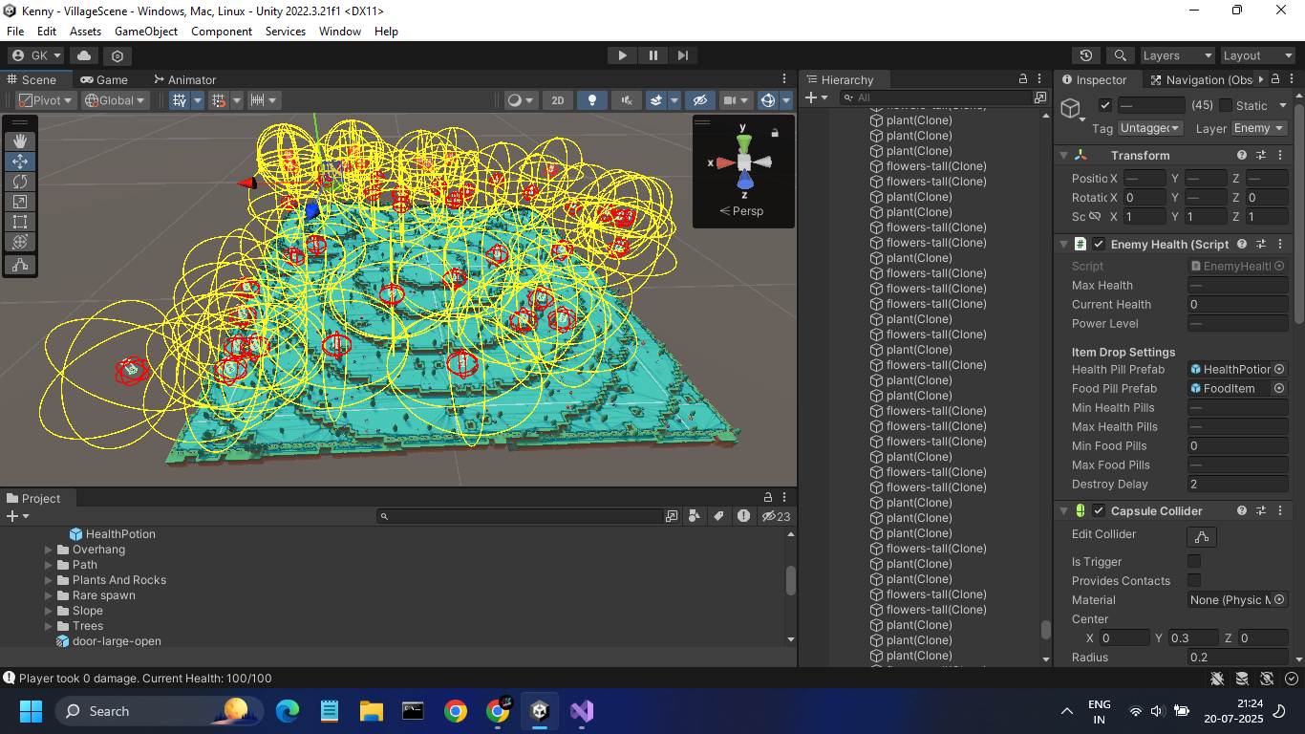Toggle the Static checkbox in Inspector
1305x734 pixels.
1226,105
